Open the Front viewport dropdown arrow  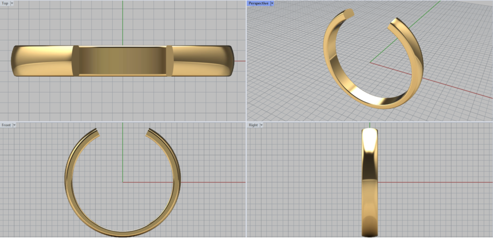point(14,125)
